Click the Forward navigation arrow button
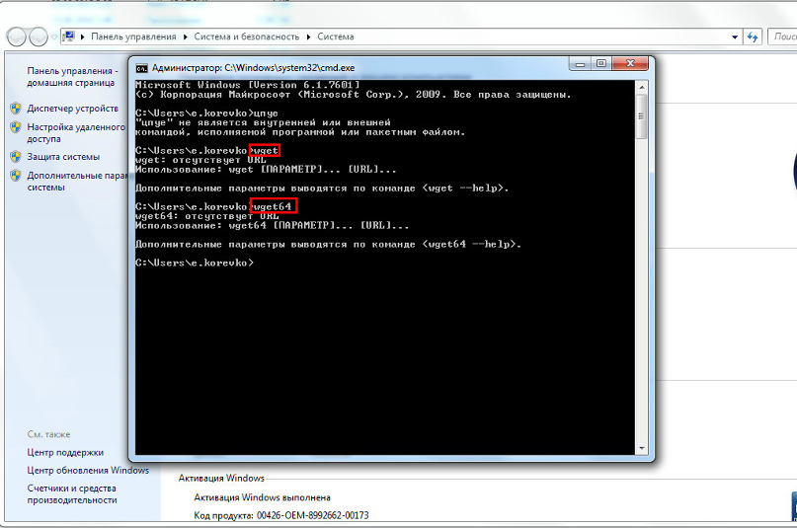This screenshot has height=528, width=797. [x=39, y=37]
